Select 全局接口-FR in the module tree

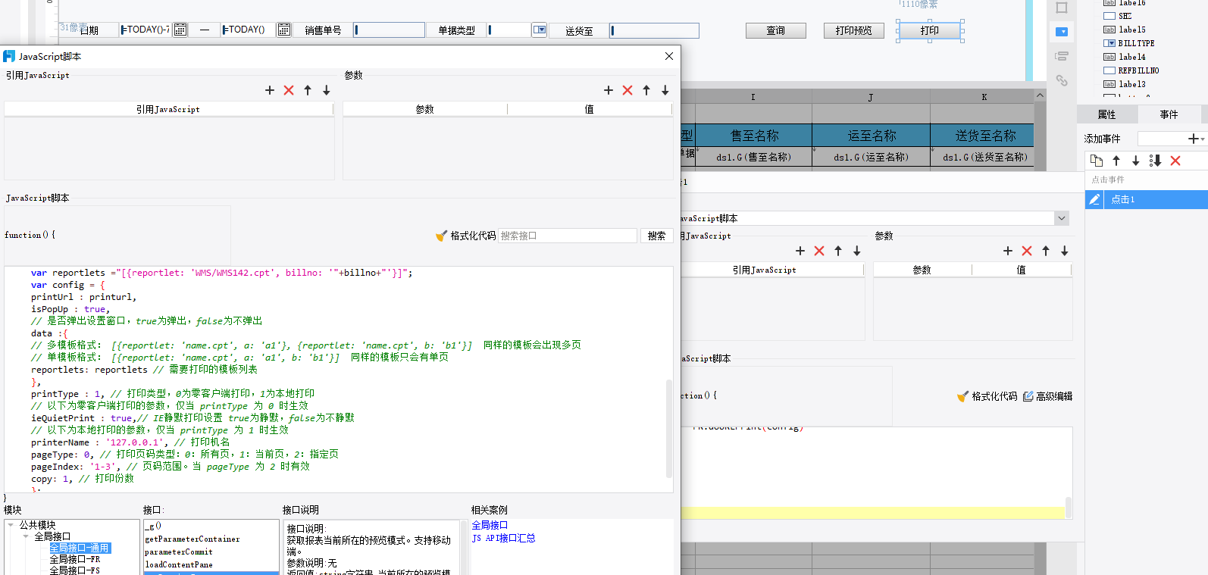pos(74,559)
